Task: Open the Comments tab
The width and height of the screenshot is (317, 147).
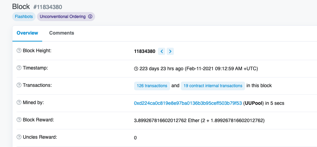Action: pyautogui.click(x=62, y=33)
